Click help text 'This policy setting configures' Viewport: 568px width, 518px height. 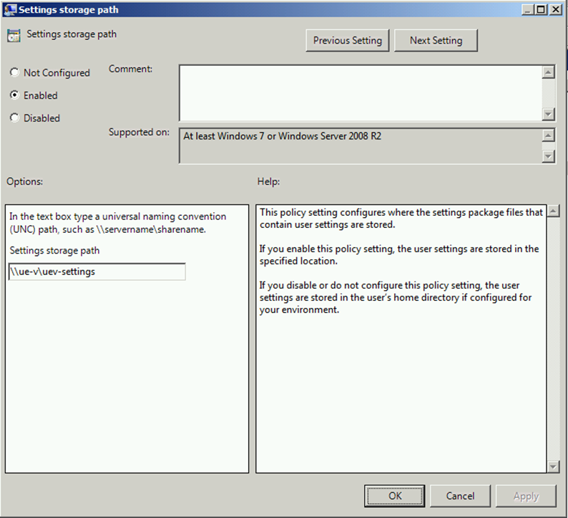(401, 218)
